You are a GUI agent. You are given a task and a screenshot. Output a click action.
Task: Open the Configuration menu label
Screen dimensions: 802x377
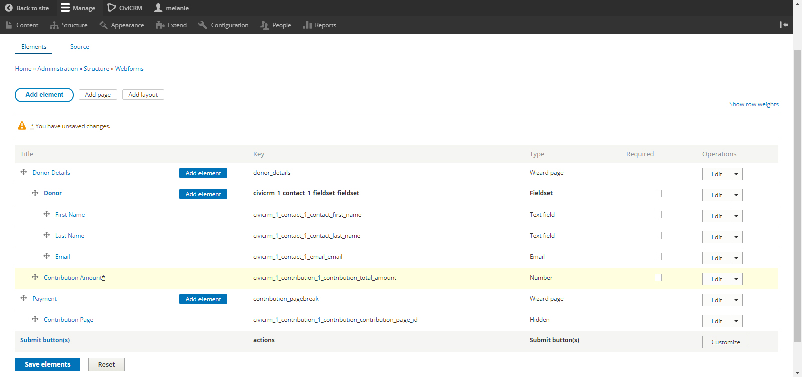tap(229, 25)
